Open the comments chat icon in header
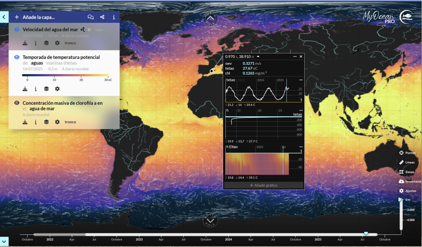 91,17
